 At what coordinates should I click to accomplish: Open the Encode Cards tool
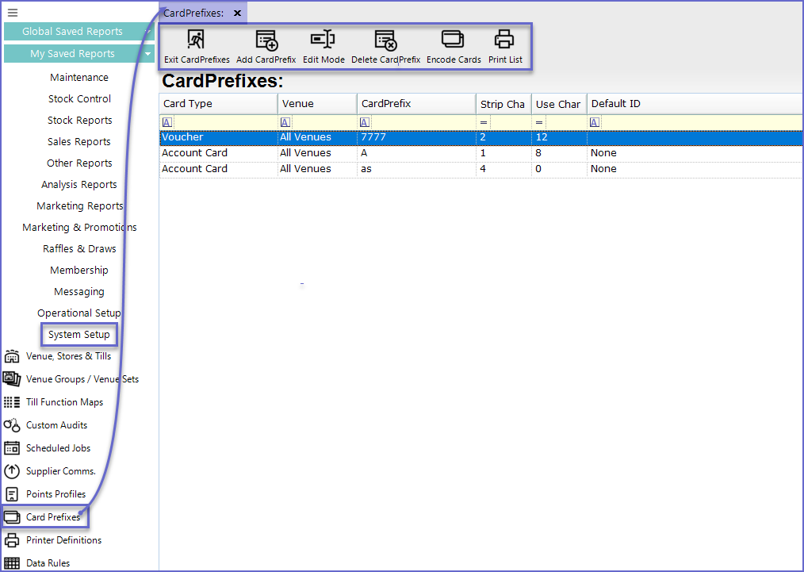click(453, 40)
